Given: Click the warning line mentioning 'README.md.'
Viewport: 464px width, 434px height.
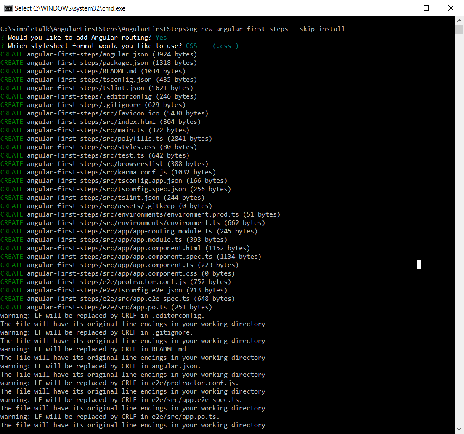Looking at the screenshot, I should [x=95, y=349].
